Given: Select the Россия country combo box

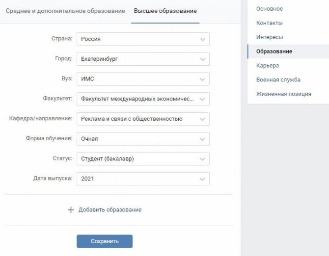Looking at the screenshot, I should coord(143,39).
